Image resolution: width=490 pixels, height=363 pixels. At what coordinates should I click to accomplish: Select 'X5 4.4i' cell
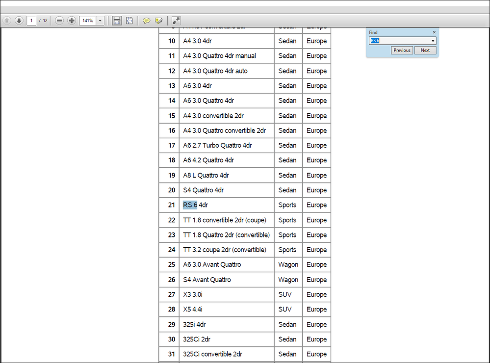pos(227,309)
